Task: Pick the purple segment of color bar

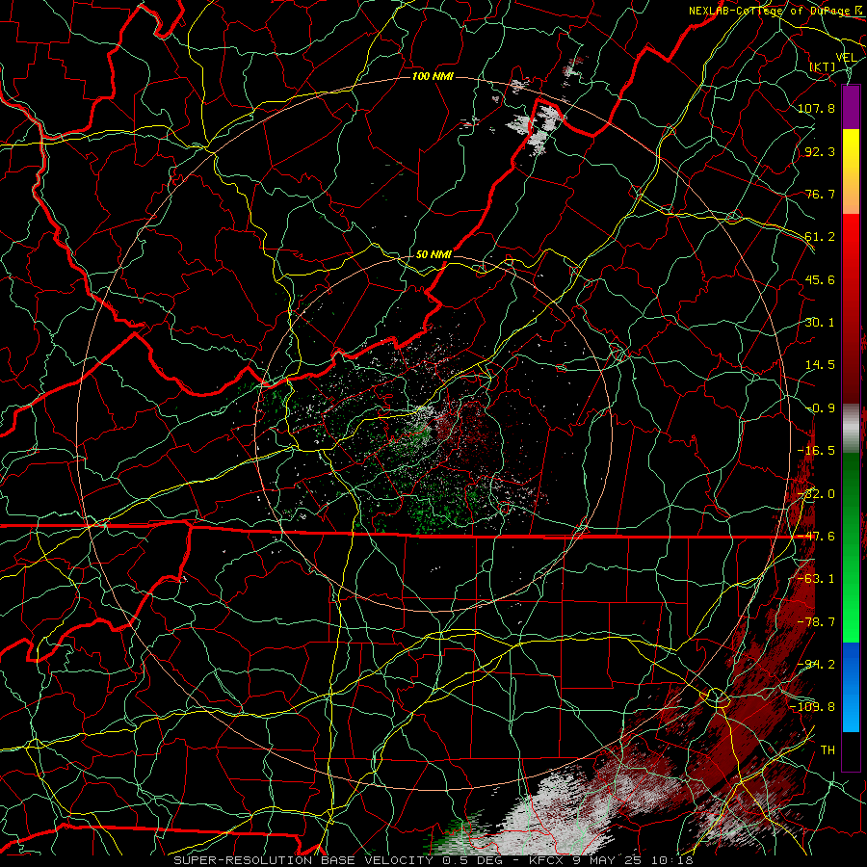Action: tap(851, 107)
